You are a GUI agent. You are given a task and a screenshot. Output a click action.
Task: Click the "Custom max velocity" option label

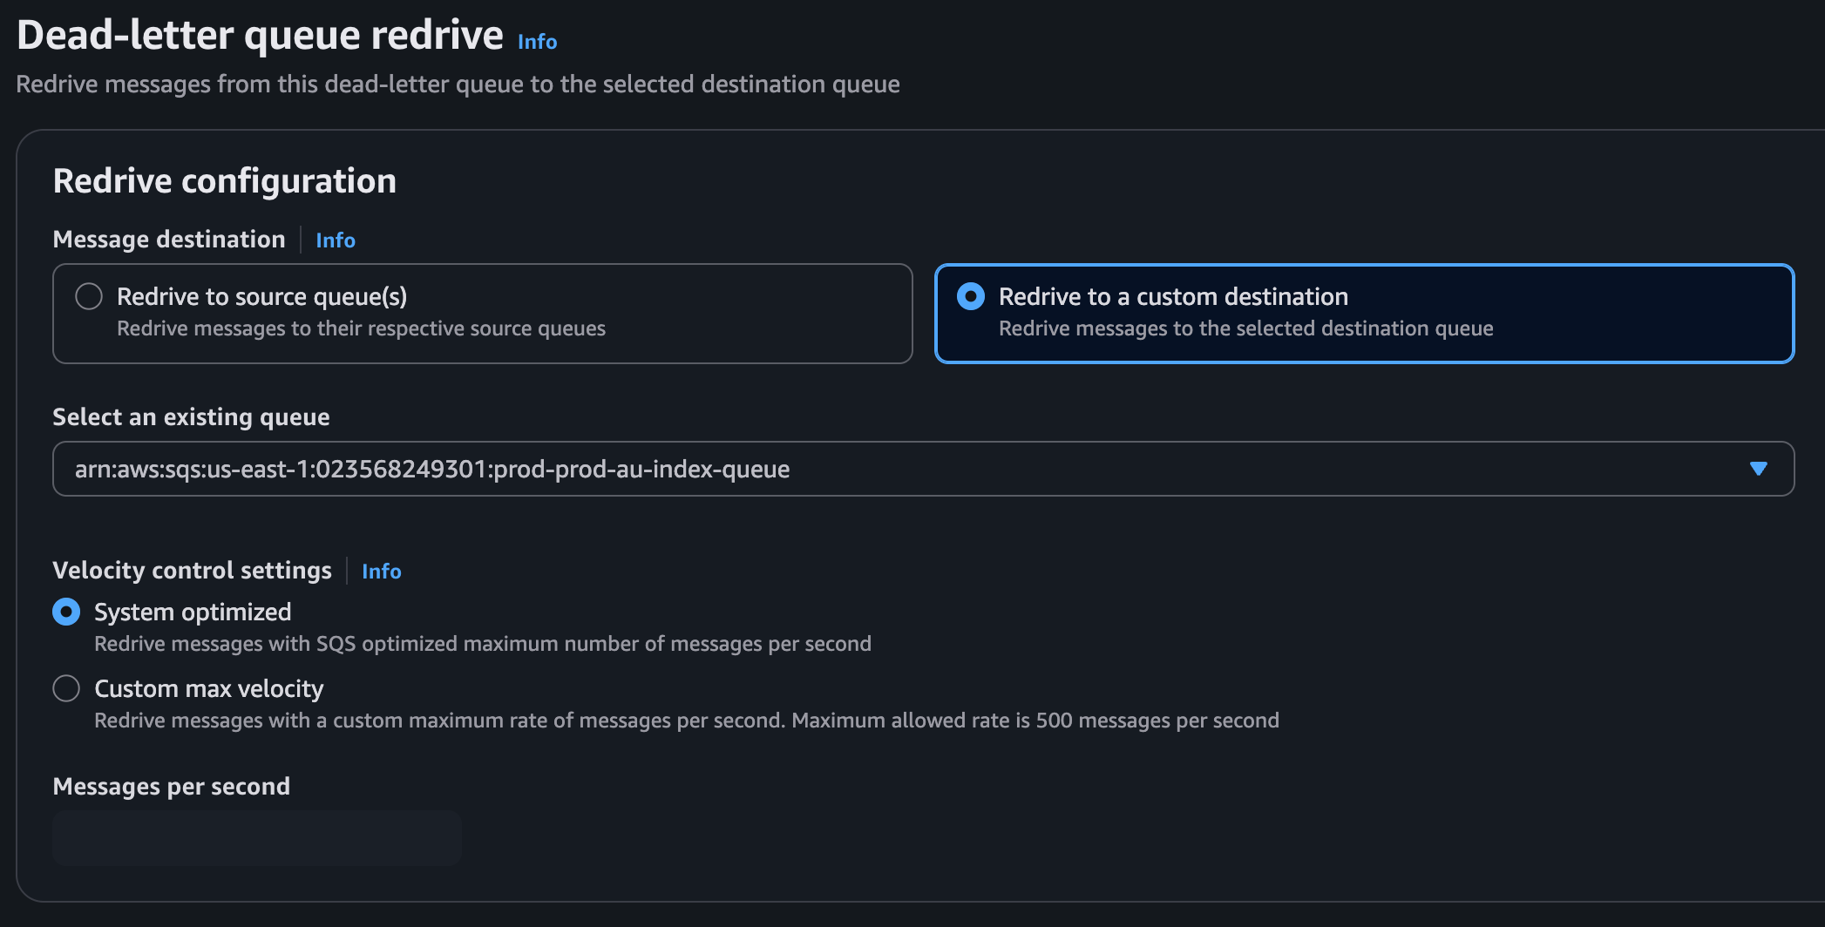pyautogui.click(x=209, y=688)
